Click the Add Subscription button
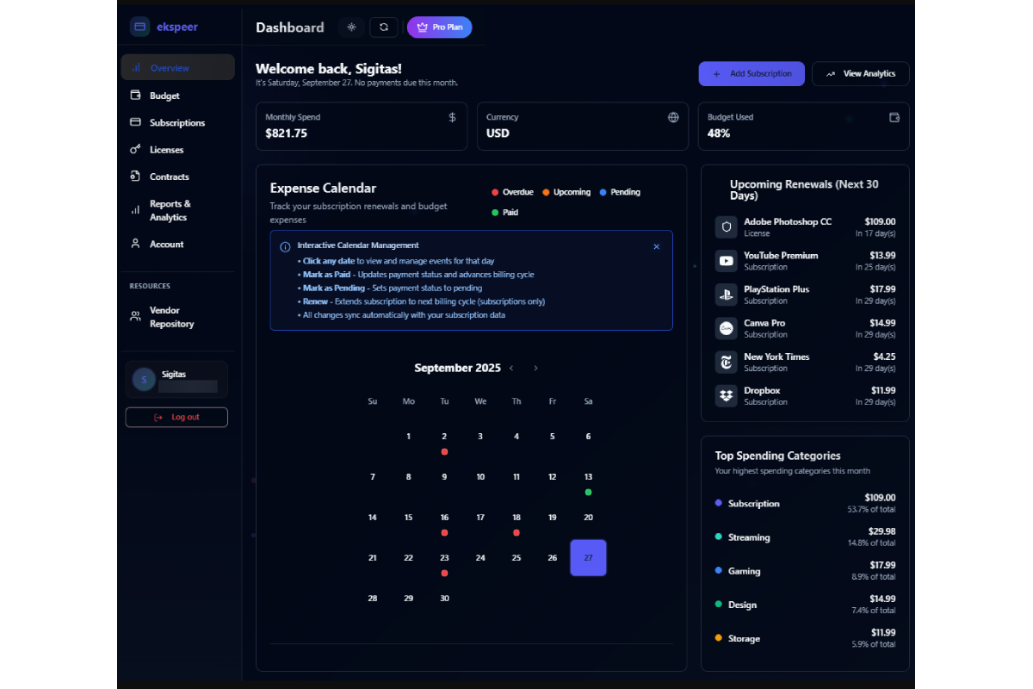The width and height of the screenshot is (1033, 689). point(752,74)
